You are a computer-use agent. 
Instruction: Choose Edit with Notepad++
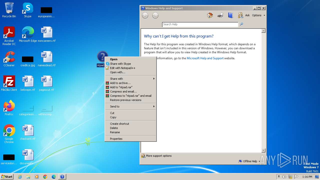(x=130, y=68)
